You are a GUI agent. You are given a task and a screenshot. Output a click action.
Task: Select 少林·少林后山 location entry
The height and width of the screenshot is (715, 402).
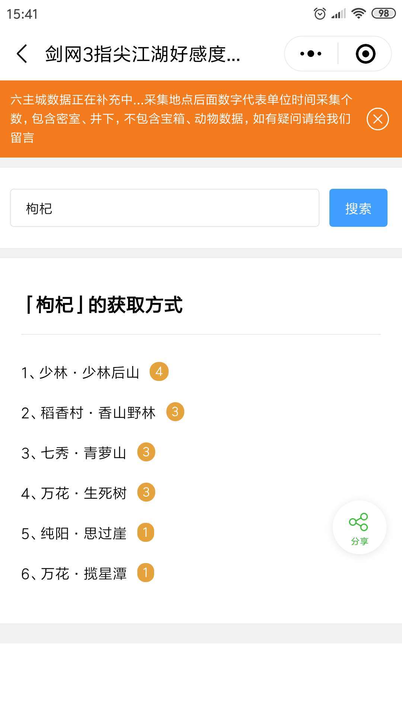point(80,372)
